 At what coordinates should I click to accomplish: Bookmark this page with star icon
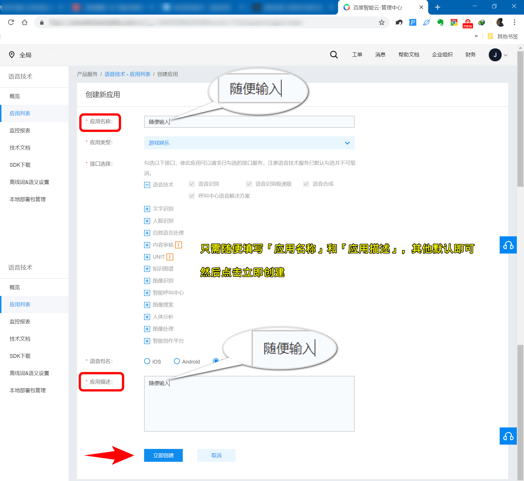point(382,22)
